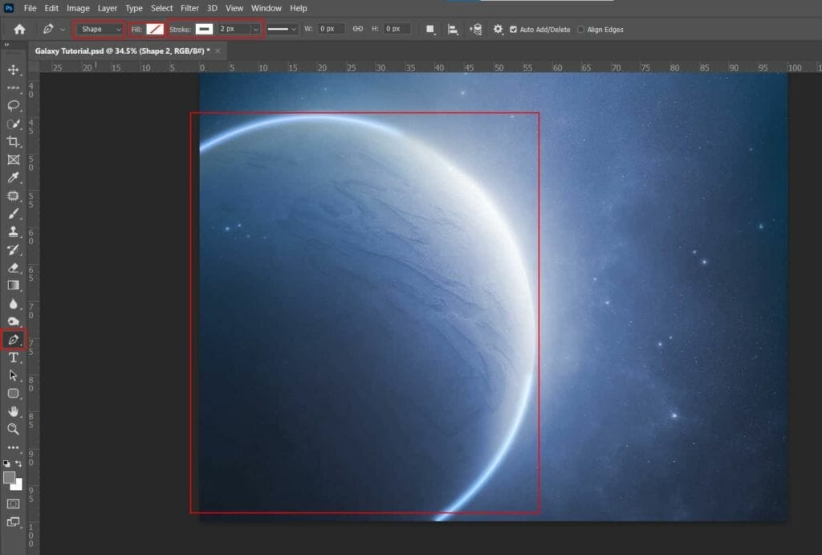Screen dimensions: 822x555
Task: Select the Brush tool
Action: pyautogui.click(x=13, y=214)
